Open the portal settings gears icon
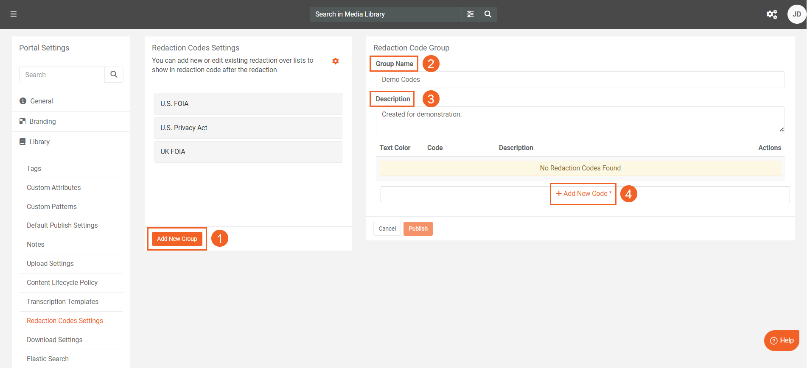Viewport: 807px width, 368px height. tap(771, 14)
